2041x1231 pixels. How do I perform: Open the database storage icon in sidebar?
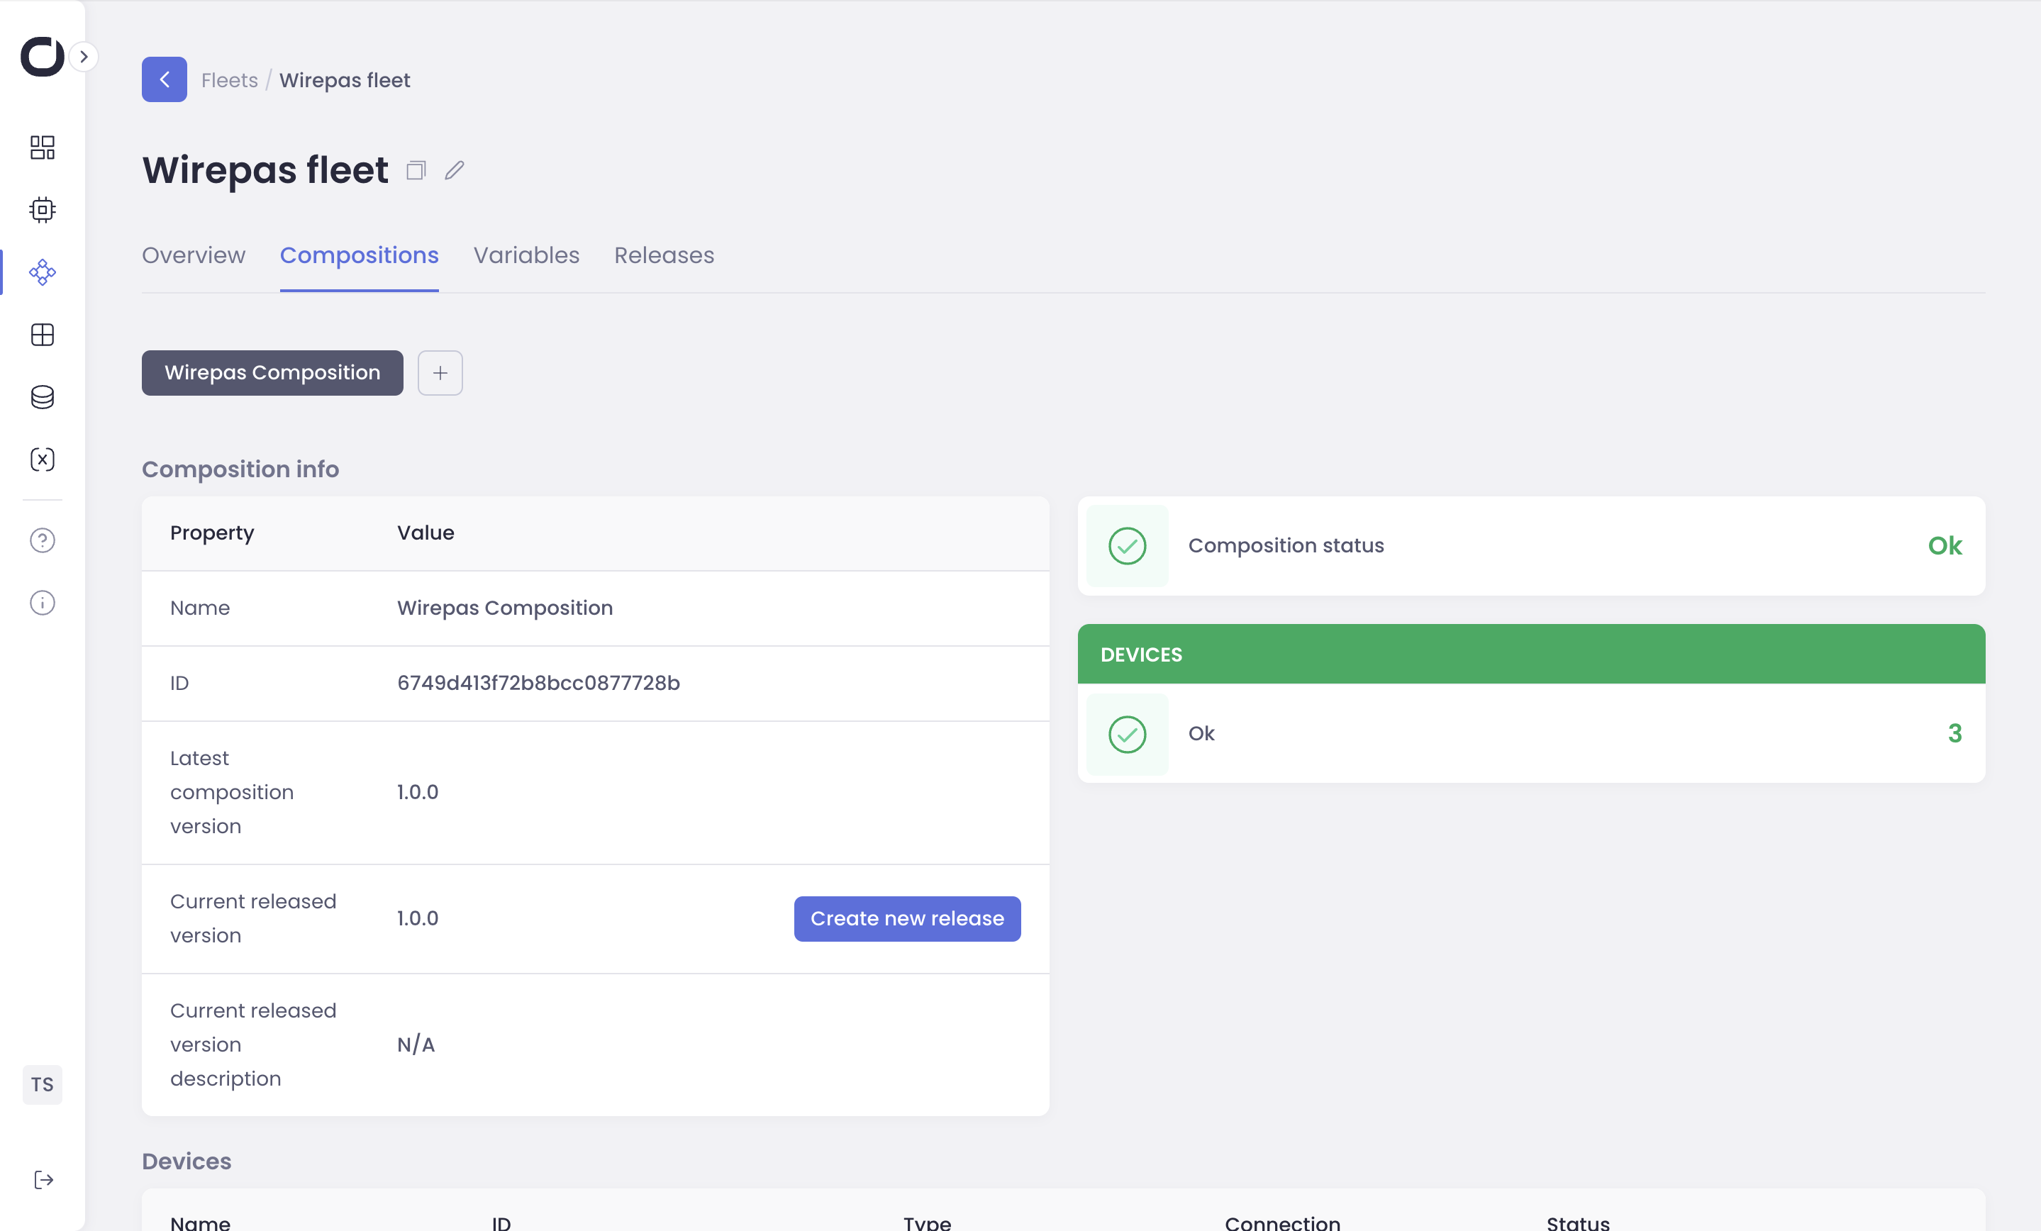coord(43,397)
